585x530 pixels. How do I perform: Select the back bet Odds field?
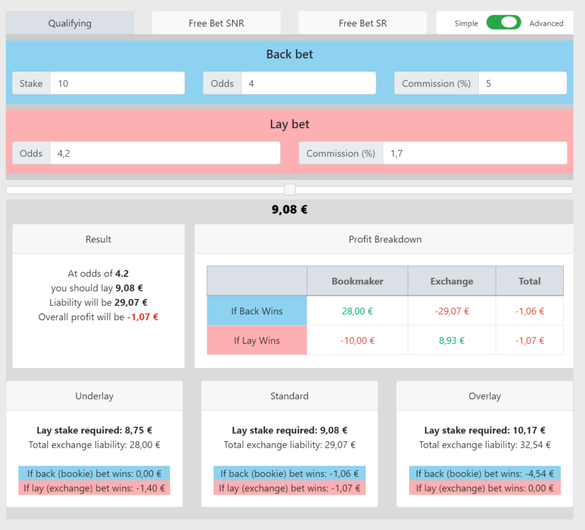click(308, 83)
